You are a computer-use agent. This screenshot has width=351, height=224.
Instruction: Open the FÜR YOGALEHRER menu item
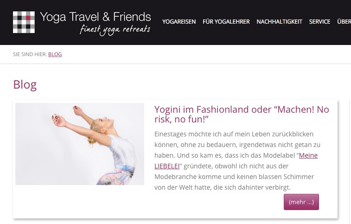(x=226, y=22)
